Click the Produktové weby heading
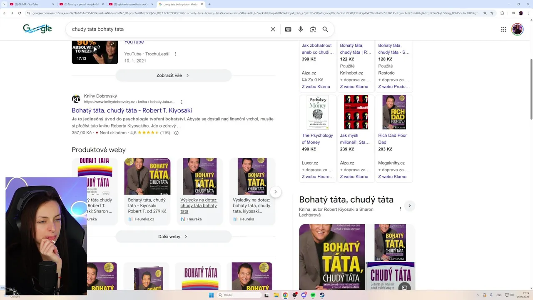This screenshot has width=533, height=300. [x=99, y=150]
